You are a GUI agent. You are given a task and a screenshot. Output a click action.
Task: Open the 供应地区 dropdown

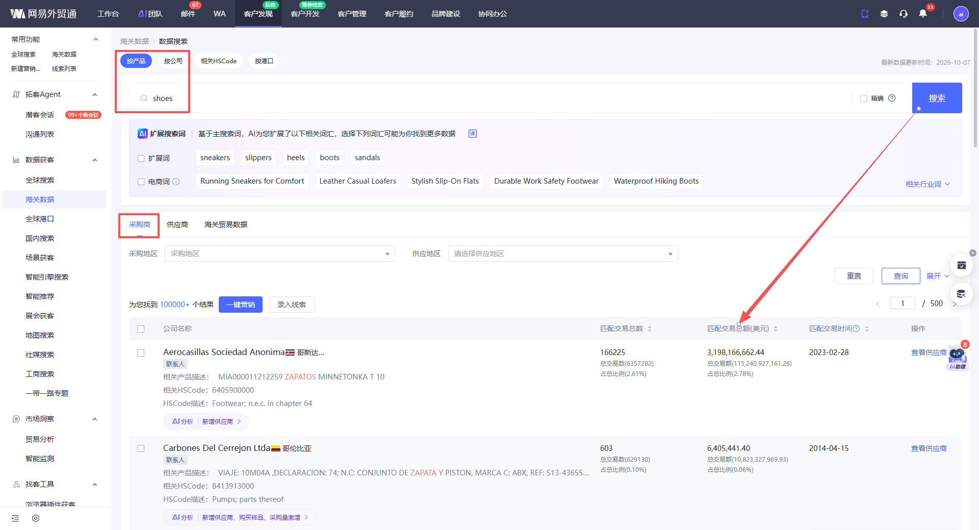(x=563, y=254)
